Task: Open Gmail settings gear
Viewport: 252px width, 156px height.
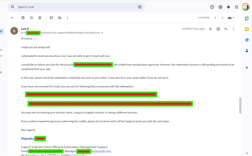Action: tap(220, 7)
